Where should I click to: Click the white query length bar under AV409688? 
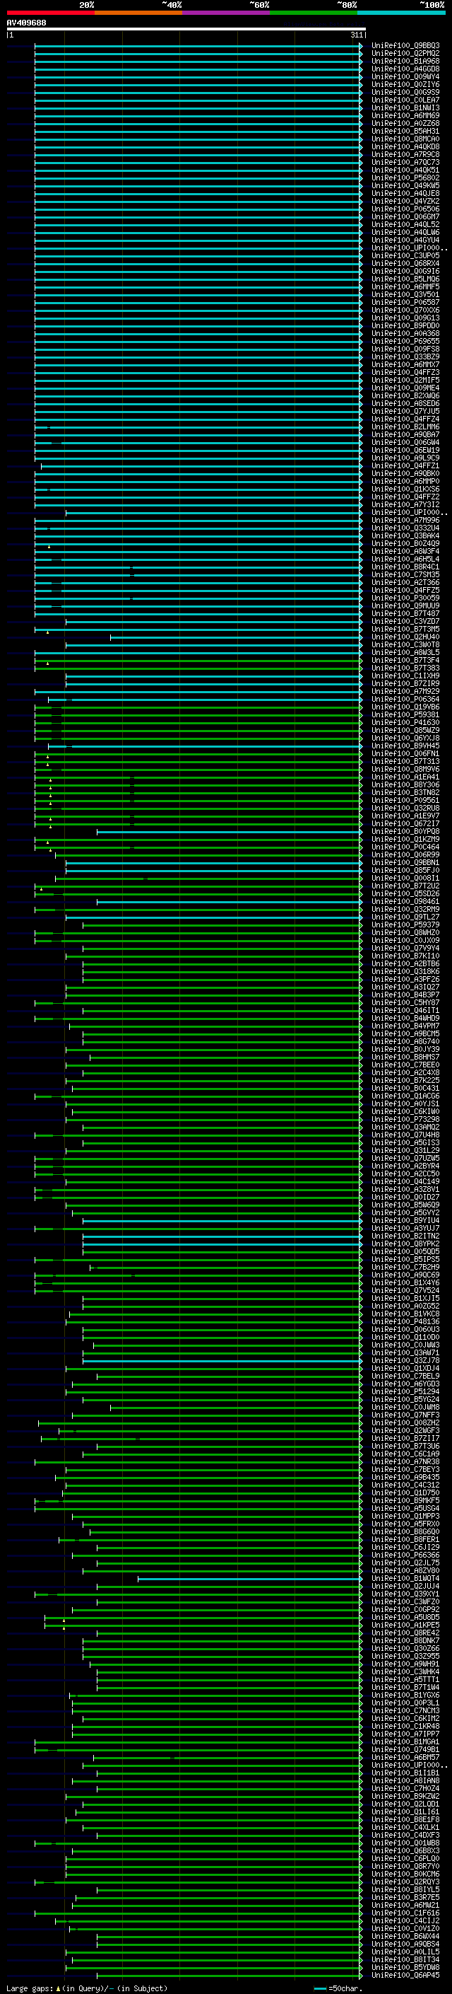186,28
